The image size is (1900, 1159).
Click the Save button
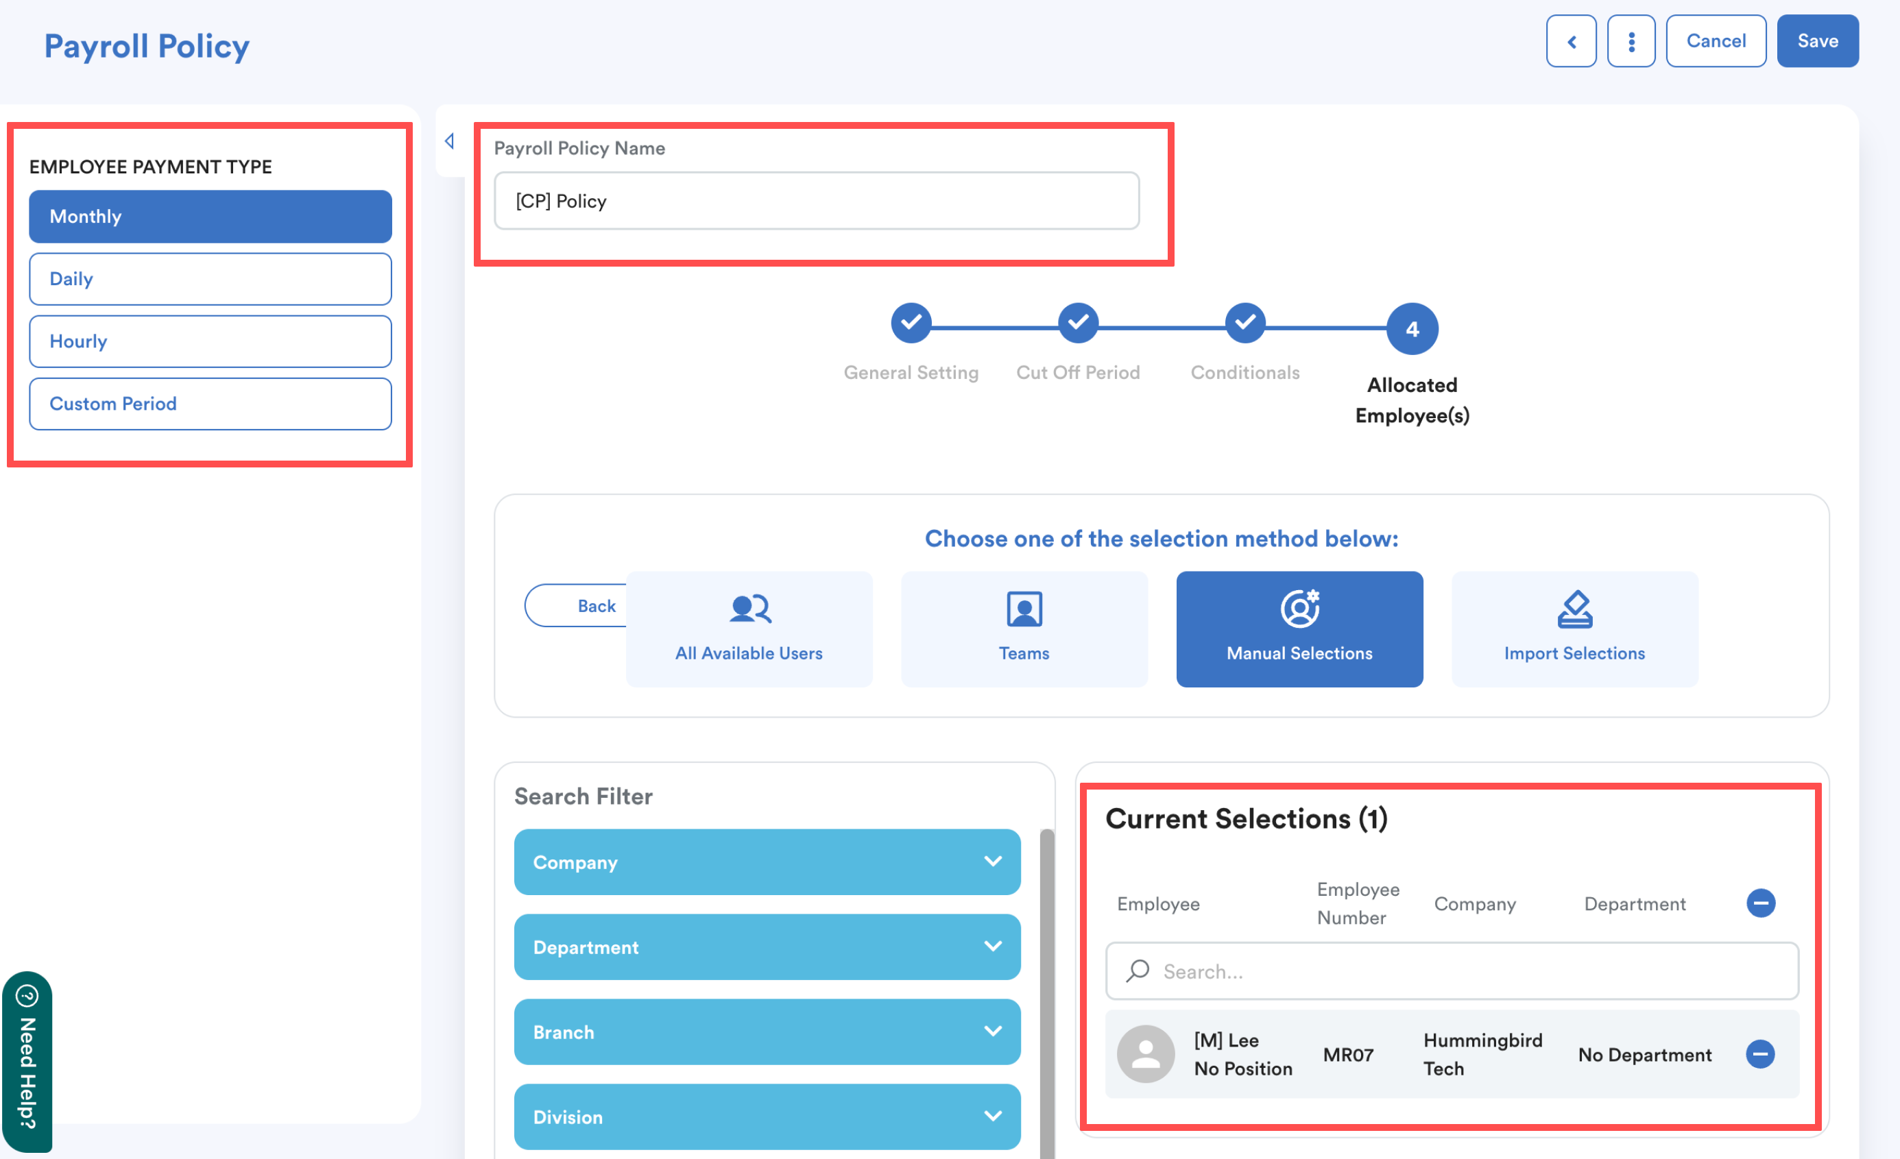[x=1817, y=42]
